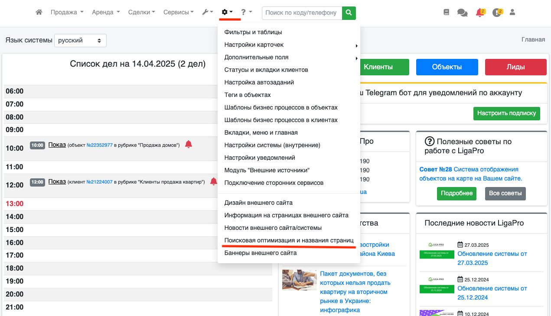The height and width of the screenshot is (316, 551).
Task: Select Поисковая оптимизация и названия страниц
Action: pyautogui.click(x=289, y=240)
